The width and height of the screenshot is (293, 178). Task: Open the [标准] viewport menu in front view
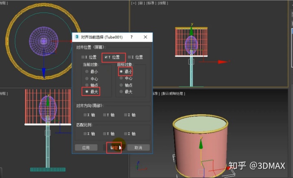pyautogui.click(x=151, y=3)
